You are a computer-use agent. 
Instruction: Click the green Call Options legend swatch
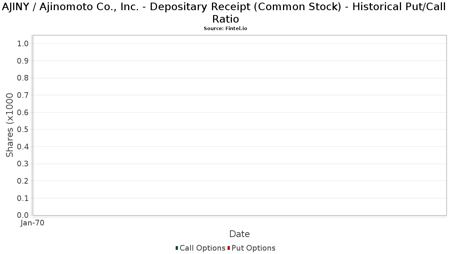pyautogui.click(x=177, y=248)
